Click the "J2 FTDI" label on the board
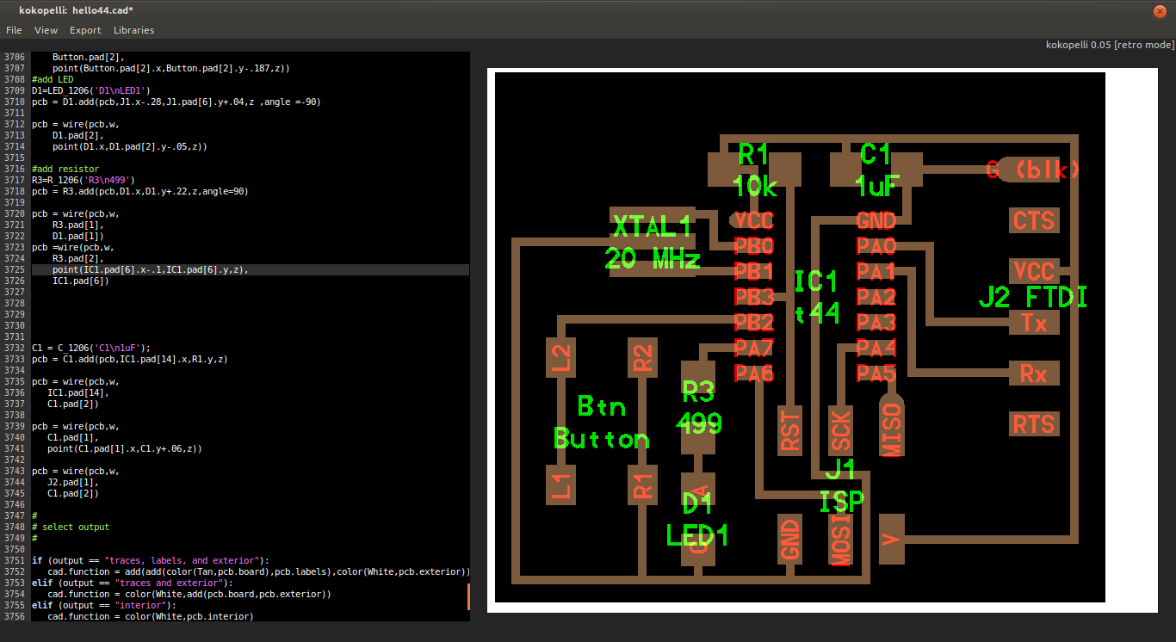Viewport: 1176px width, 642px height. [1033, 298]
